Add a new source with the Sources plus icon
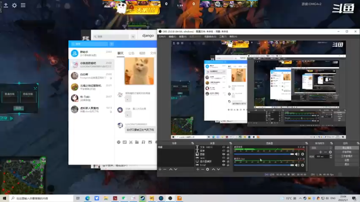Screen dimensions: 360x202 pyautogui.click(x=198, y=169)
